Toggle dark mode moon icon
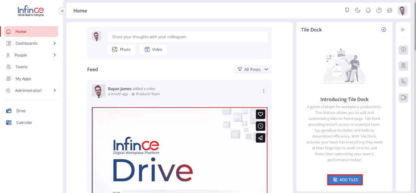 (x=357, y=10)
